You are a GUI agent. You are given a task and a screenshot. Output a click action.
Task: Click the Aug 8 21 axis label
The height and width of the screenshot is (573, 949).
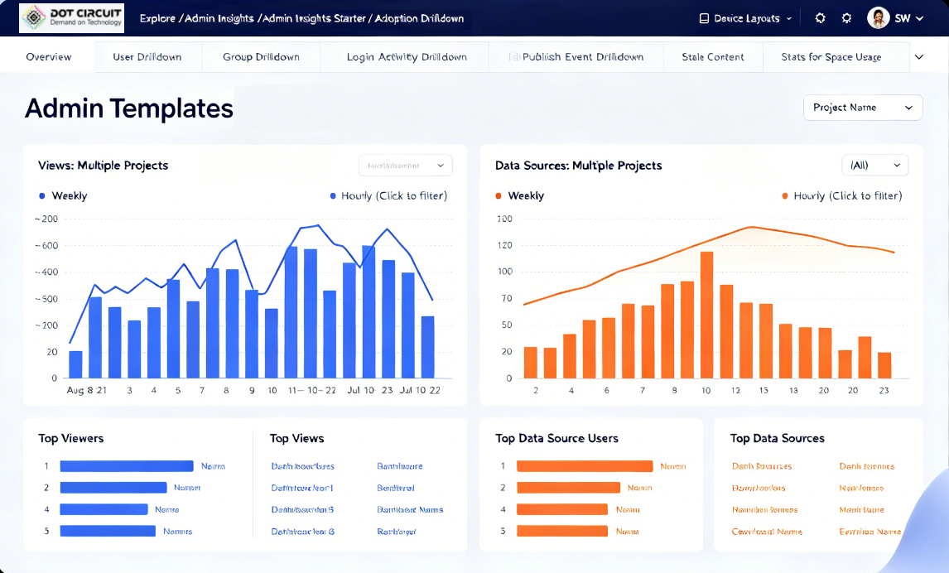pos(87,390)
